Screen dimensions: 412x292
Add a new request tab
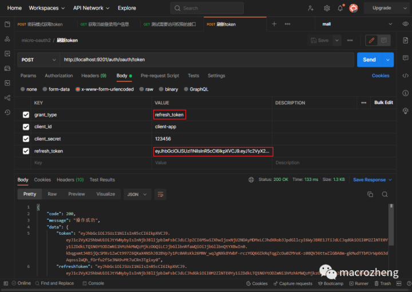274,24
